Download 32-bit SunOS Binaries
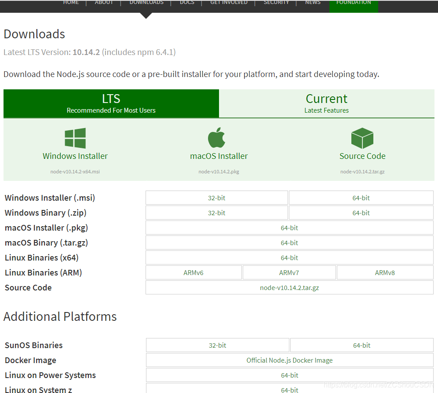 (217, 345)
